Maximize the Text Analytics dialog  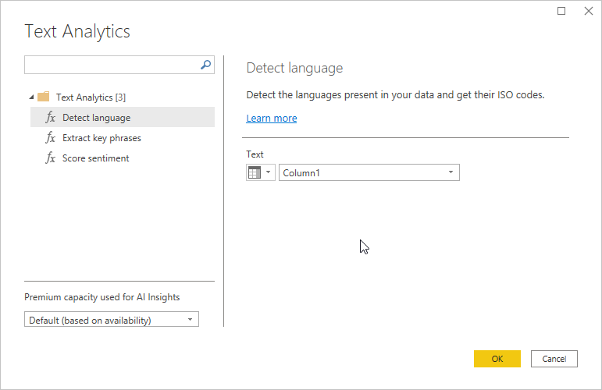561,11
